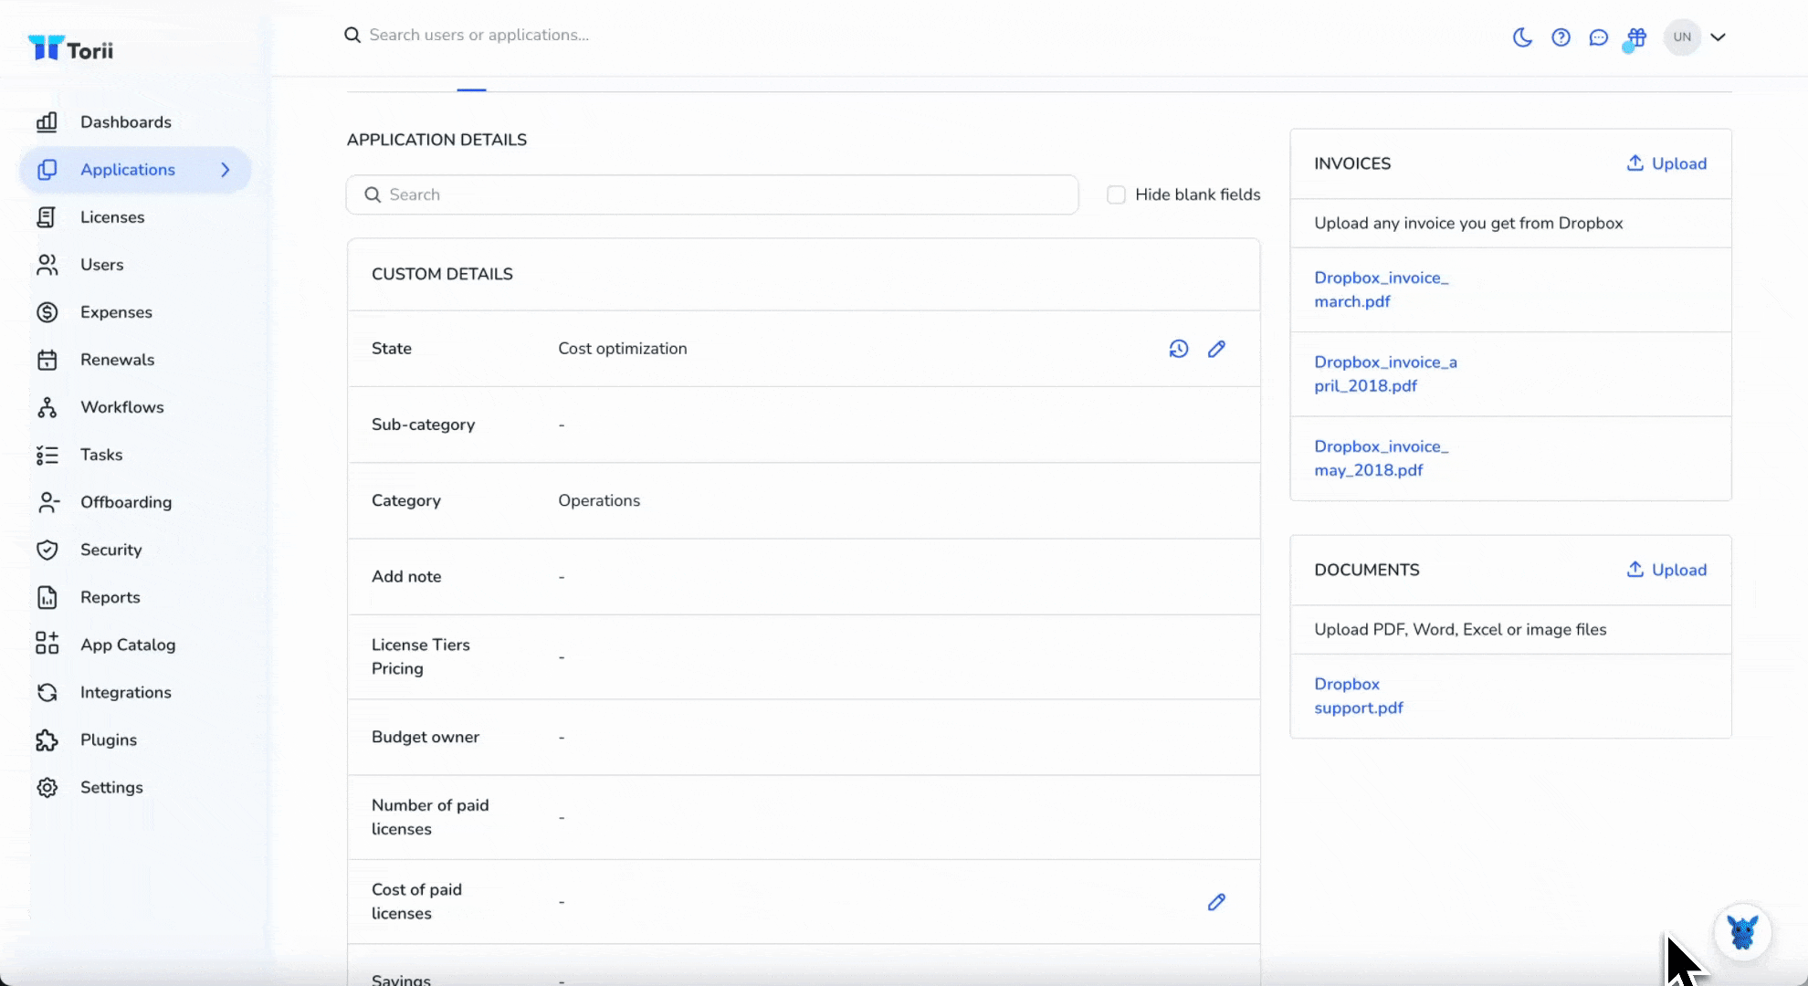The height and width of the screenshot is (986, 1808).
Task: Open the chat messages icon
Action: tap(1598, 37)
